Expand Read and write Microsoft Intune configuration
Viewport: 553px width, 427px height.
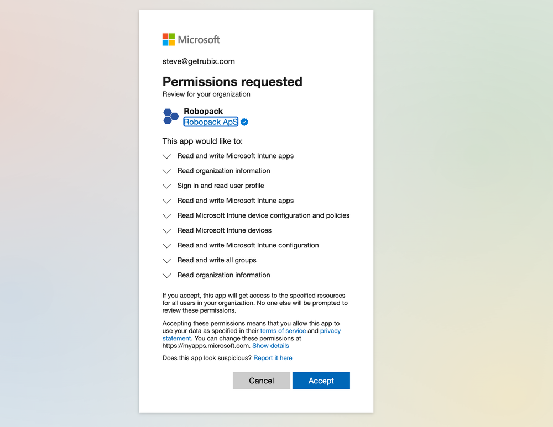tap(166, 246)
